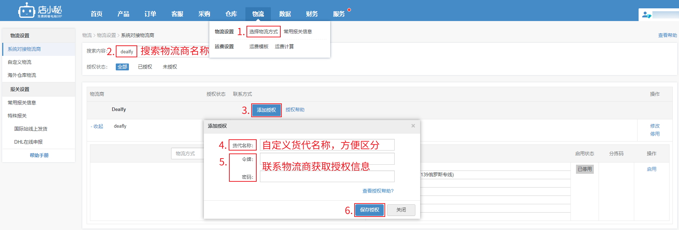Screen dimensions: 679x230
Task: Open the user account avatar icon
Action: click(646, 15)
